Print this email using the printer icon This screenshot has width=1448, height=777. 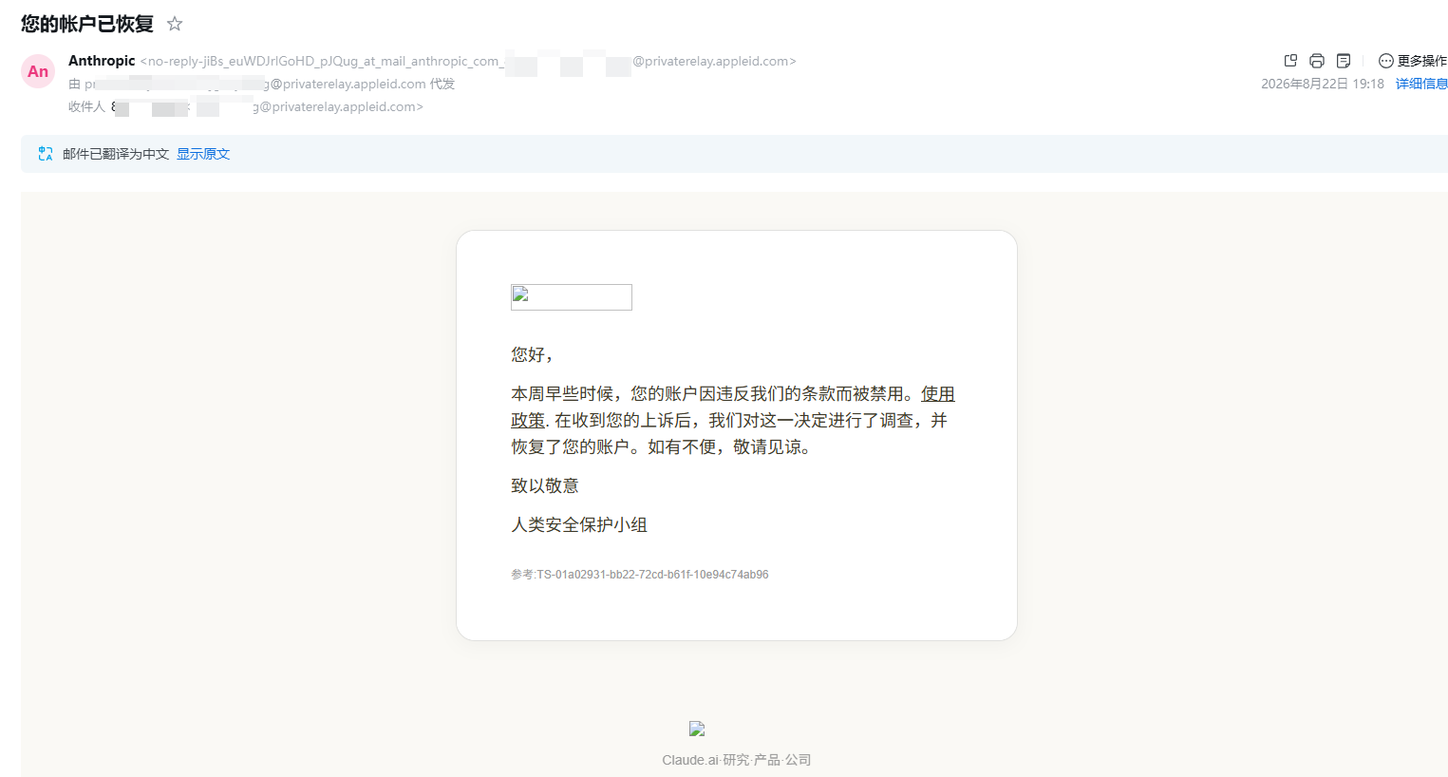click(x=1317, y=61)
